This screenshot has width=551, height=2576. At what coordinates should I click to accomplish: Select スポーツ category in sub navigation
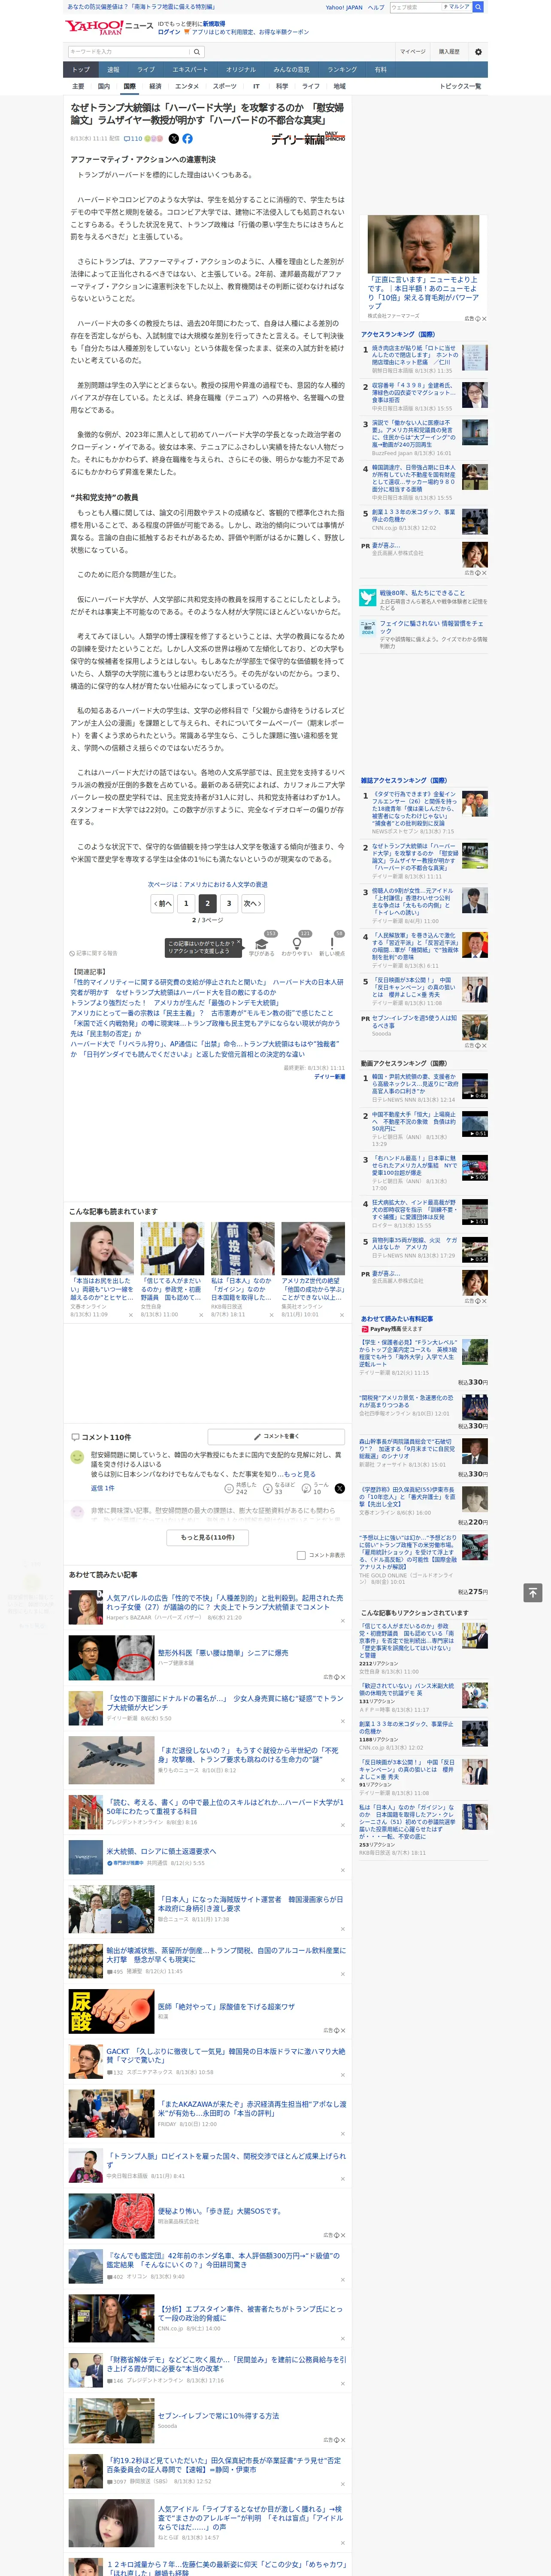click(x=225, y=86)
